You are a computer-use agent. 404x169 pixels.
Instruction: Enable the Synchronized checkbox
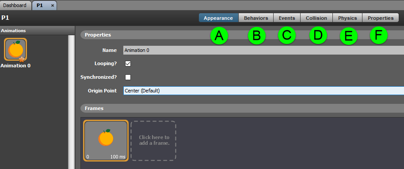click(128, 77)
